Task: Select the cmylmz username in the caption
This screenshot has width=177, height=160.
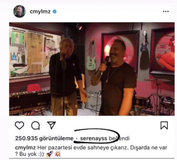Action: point(25,148)
